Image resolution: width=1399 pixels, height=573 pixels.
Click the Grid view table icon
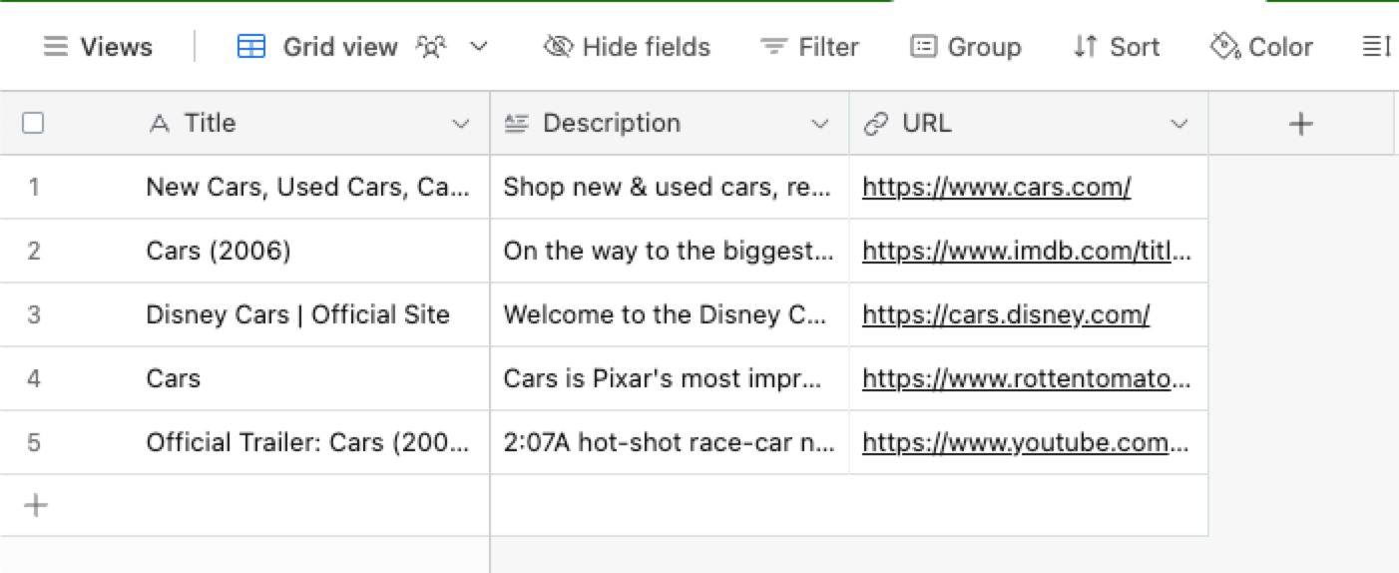[x=251, y=47]
